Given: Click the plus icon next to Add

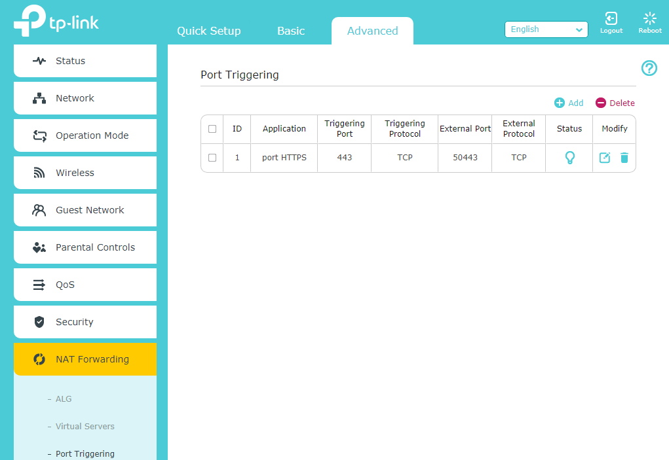Looking at the screenshot, I should [x=560, y=103].
